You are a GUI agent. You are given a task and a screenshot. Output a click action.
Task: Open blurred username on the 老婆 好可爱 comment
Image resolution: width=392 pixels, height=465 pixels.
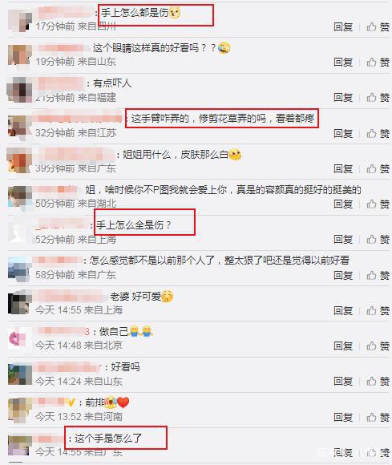70,296
